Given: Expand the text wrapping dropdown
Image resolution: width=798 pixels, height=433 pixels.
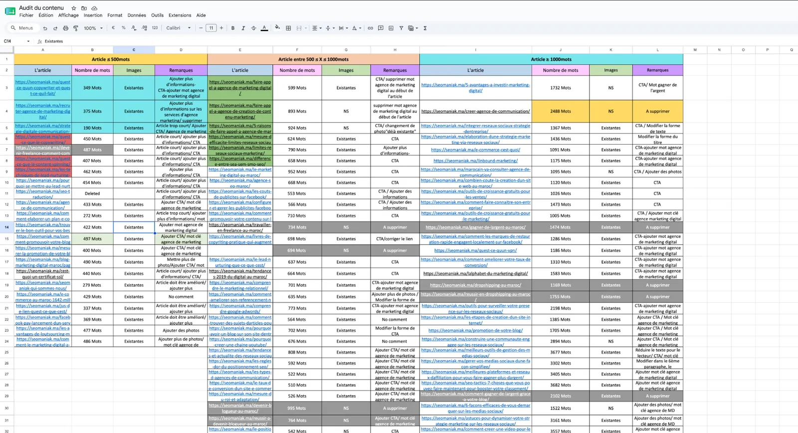Looking at the screenshot, I should pos(344,28).
